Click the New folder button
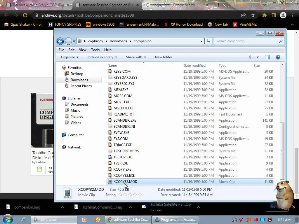 [164, 57]
